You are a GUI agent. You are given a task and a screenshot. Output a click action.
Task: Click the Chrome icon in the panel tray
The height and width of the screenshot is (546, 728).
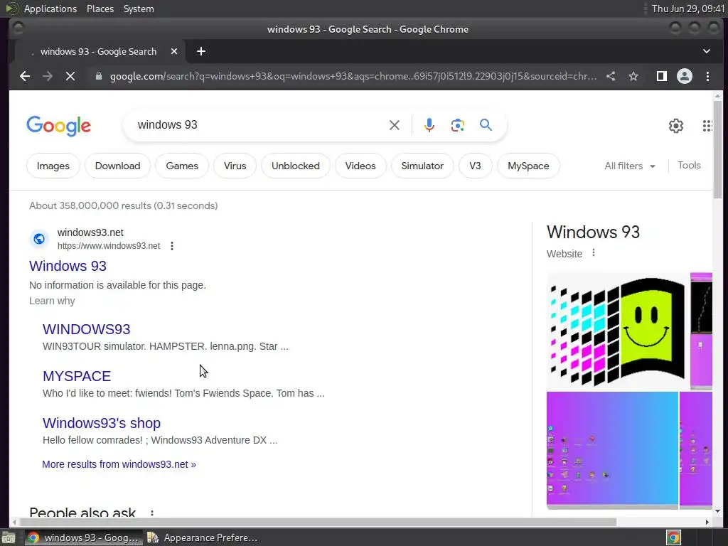(673, 537)
